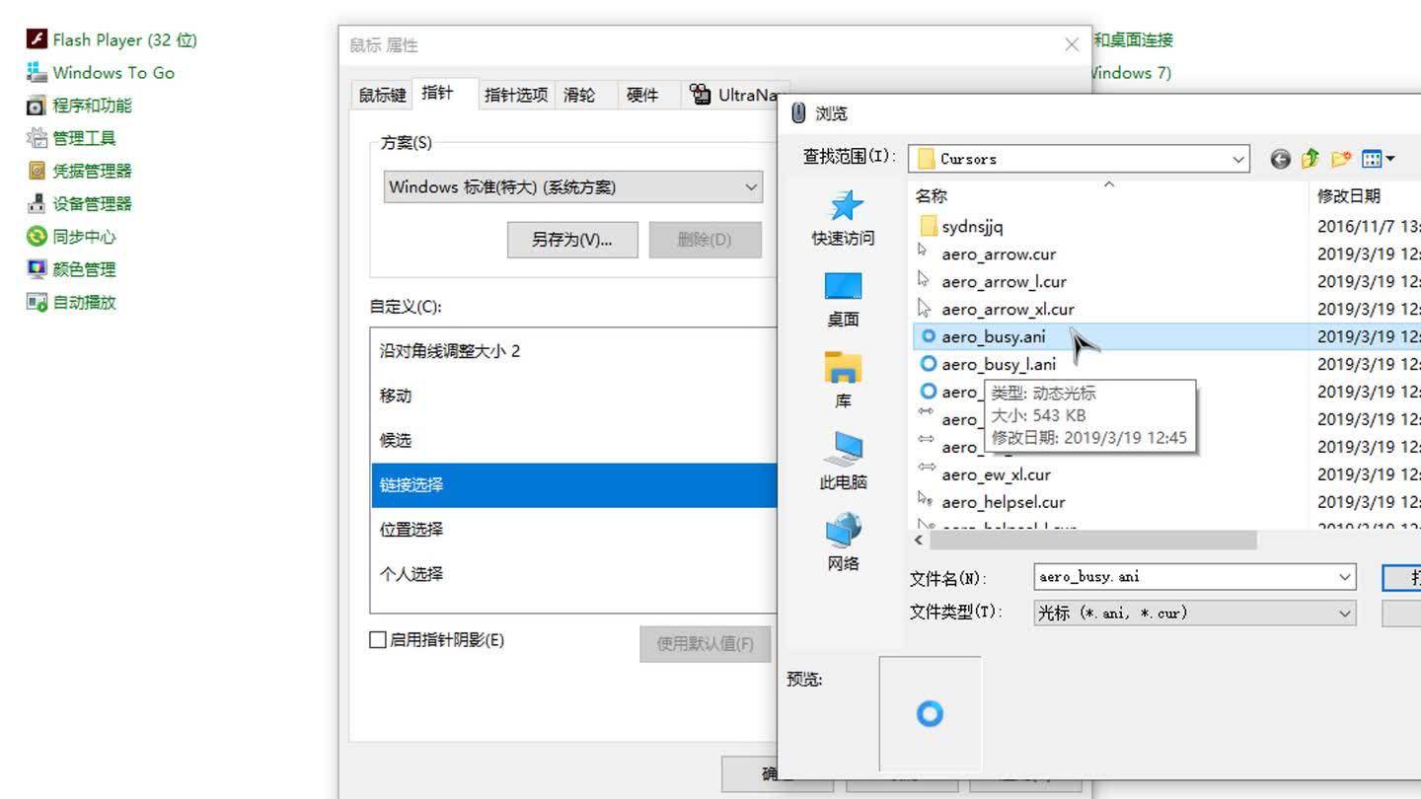The width and height of the screenshot is (1421, 799).
Task: Go up one folder level in the Browse dialog
Action: 1309,158
